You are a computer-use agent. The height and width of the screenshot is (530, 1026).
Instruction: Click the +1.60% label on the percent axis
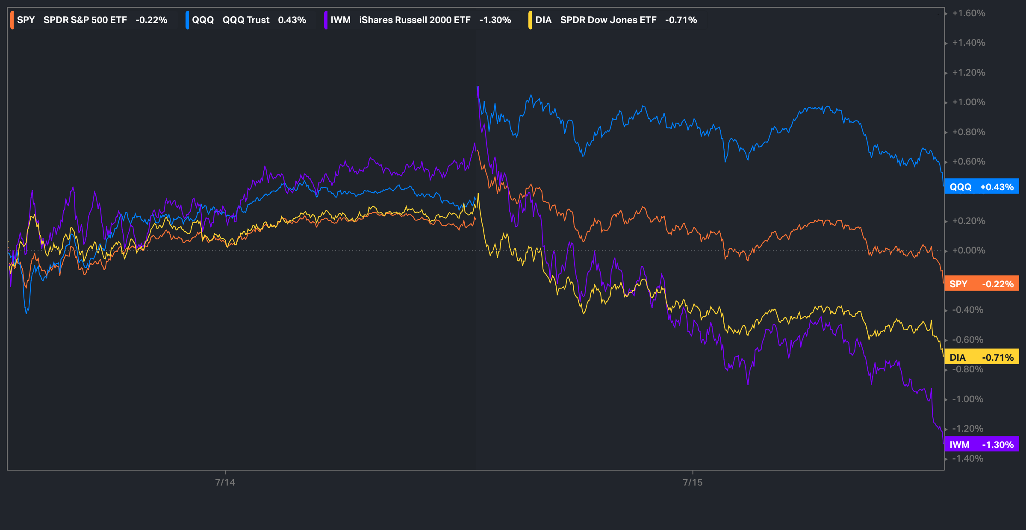click(969, 13)
